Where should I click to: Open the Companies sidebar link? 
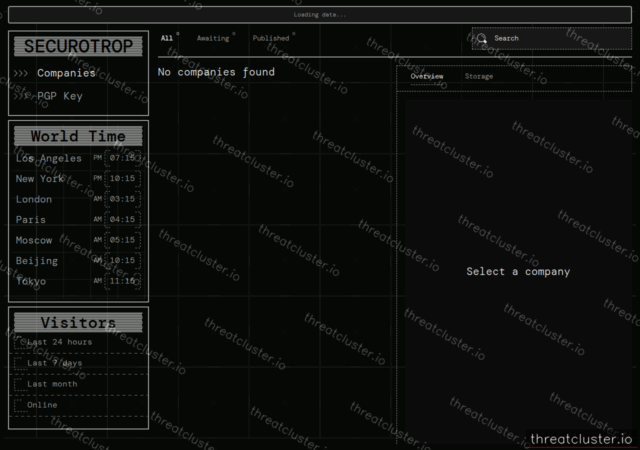(66, 73)
